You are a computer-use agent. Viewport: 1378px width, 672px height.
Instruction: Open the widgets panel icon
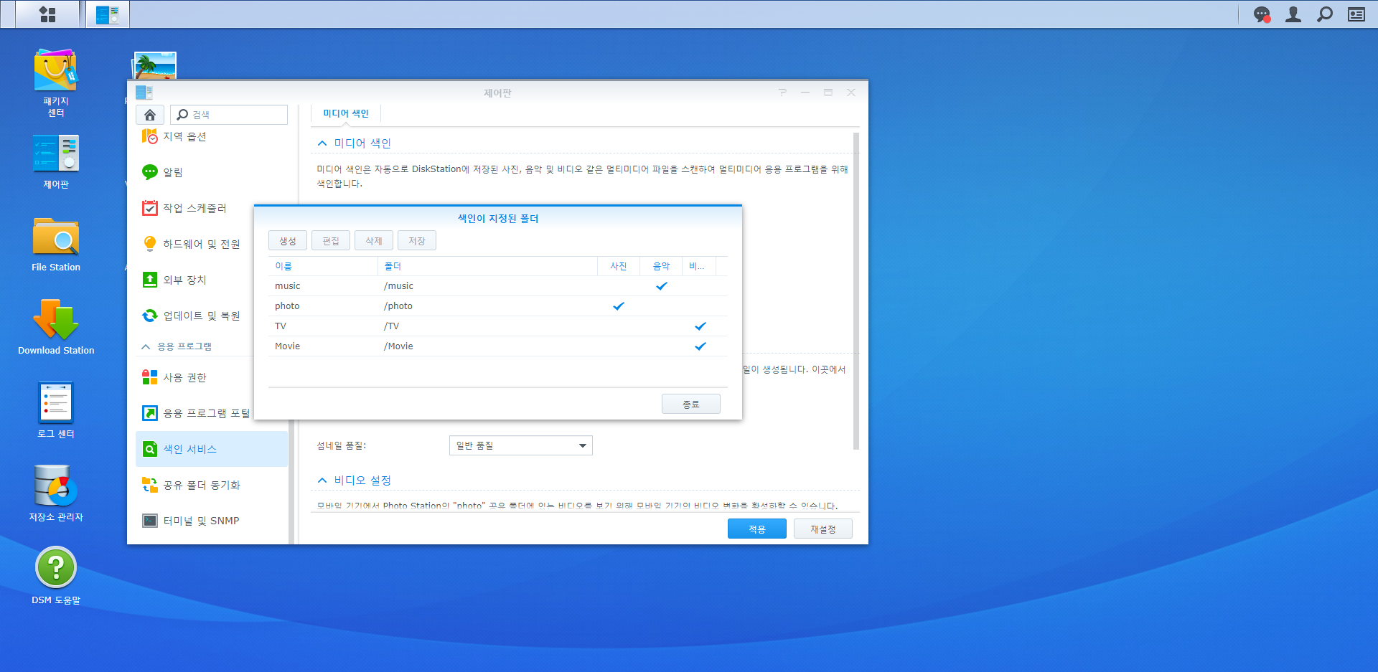tap(1356, 14)
